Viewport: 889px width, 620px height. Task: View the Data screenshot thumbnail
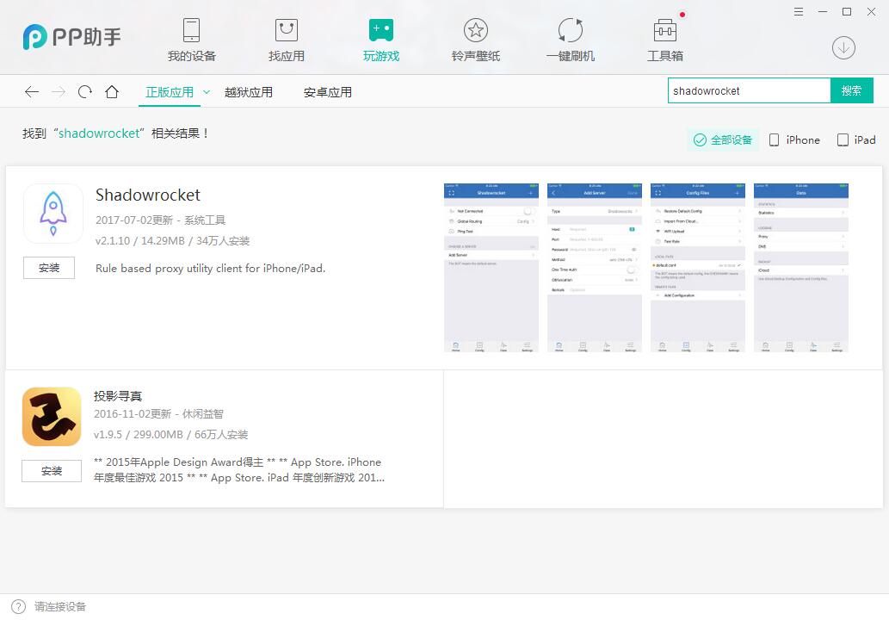pyautogui.click(x=801, y=268)
